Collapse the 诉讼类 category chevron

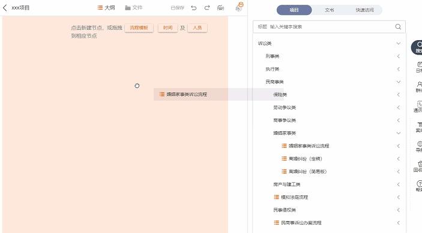[x=399, y=43]
